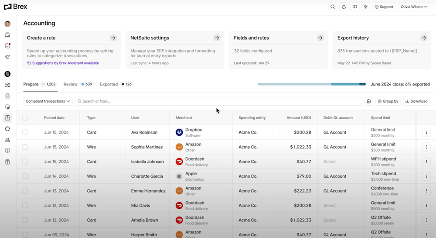
Task: Open the team people icon in sidebar
Action: [x=7, y=140]
